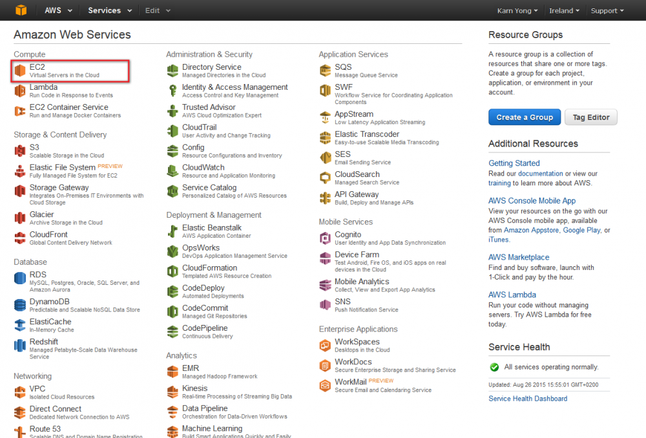Visit the AWS Marketplace link
Viewport: 646px width, 438px height.
pyautogui.click(x=519, y=257)
